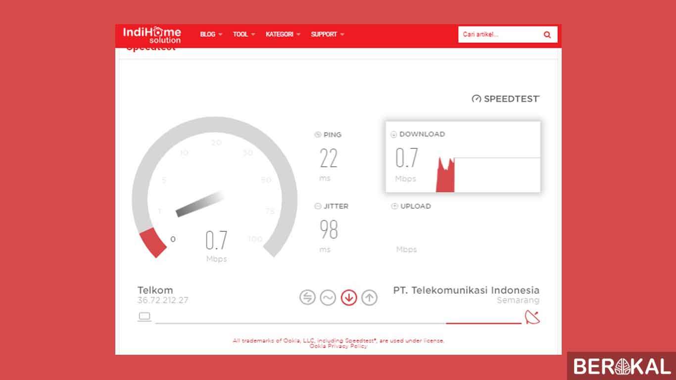The image size is (676, 380).
Task: Select the IP address 36.72.212.27
Action: point(163,300)
